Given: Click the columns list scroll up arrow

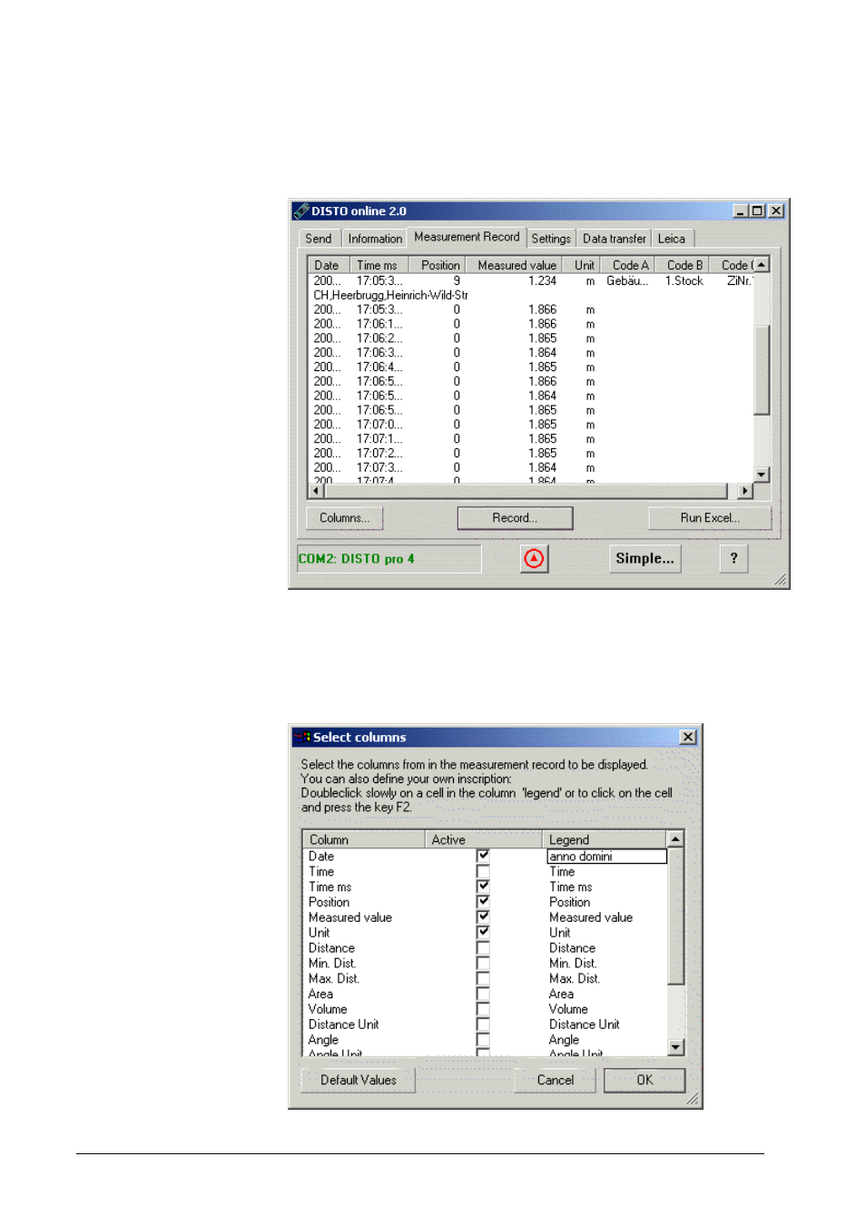Looking at the screenshot, I should point(674,838).
